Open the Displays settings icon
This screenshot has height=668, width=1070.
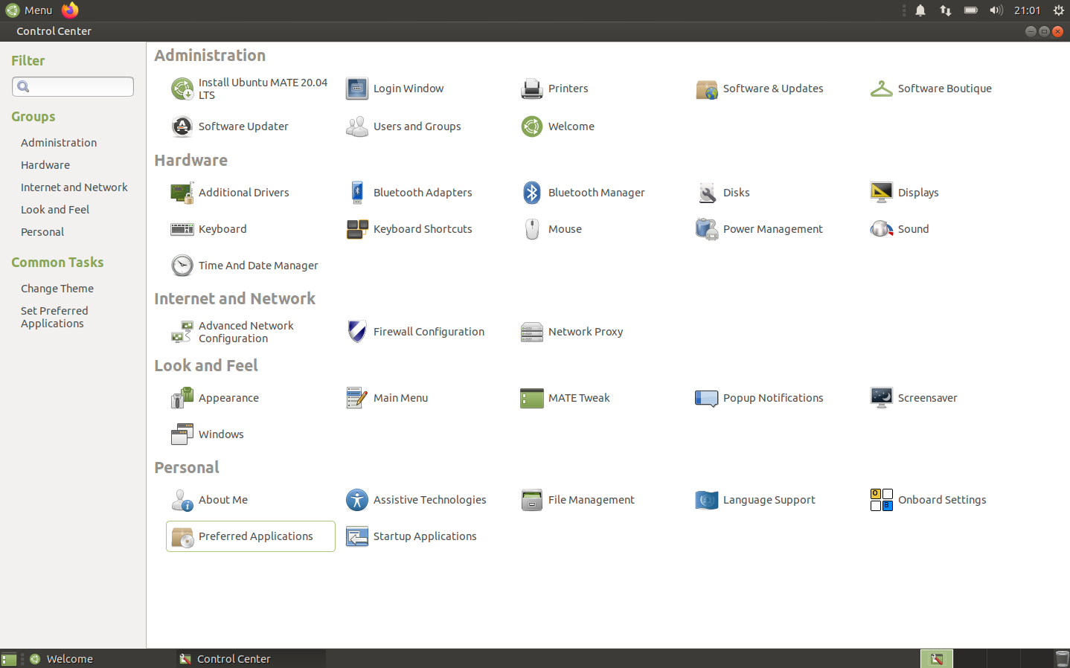click(x=882, y=193)
